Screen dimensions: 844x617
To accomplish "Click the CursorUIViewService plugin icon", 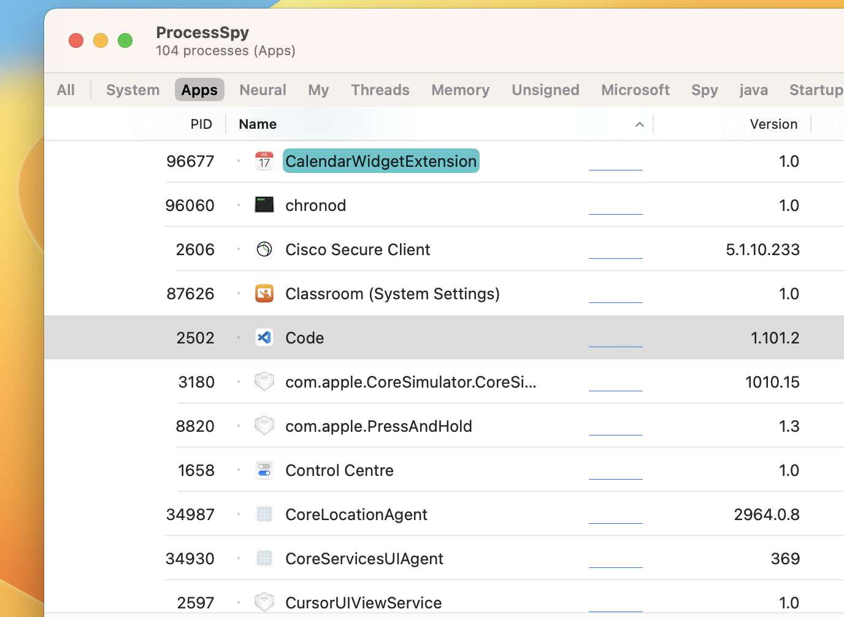I will tap(264, 602).
